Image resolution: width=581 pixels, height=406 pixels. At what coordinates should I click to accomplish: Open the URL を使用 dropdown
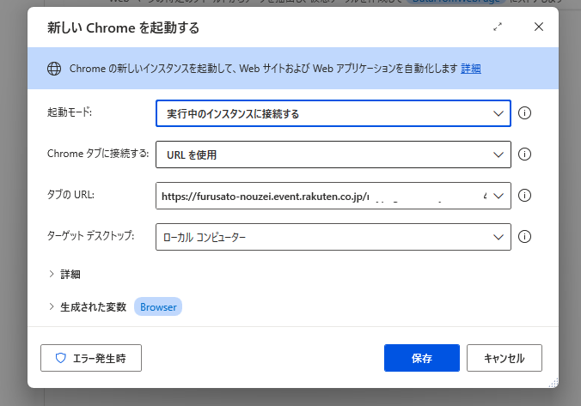coord(333,155)
